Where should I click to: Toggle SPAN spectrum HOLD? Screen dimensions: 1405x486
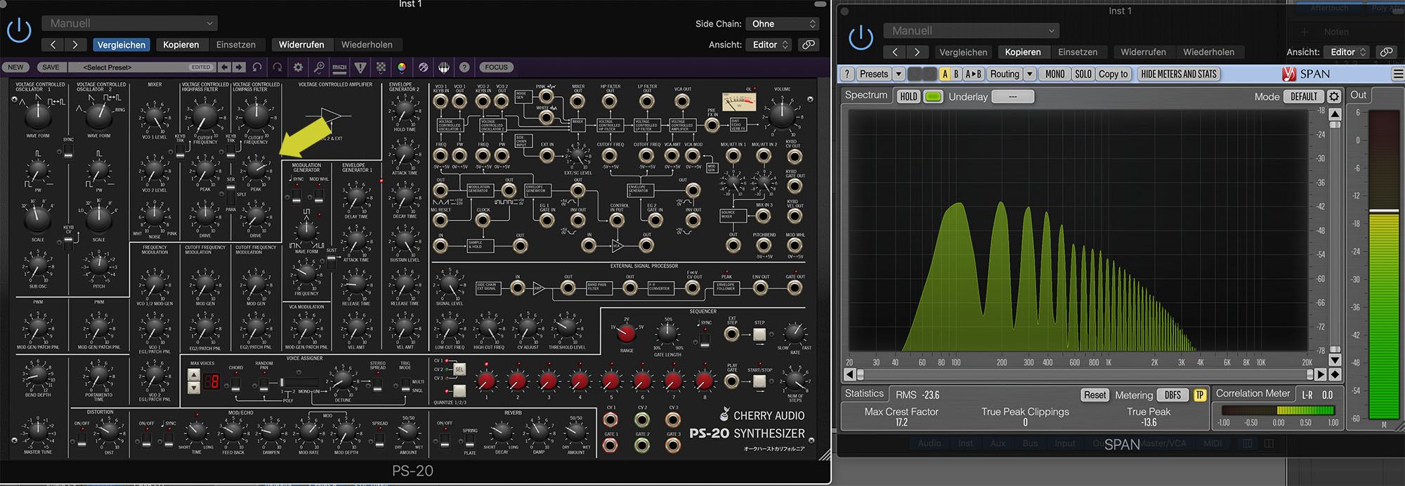point(908,96)
